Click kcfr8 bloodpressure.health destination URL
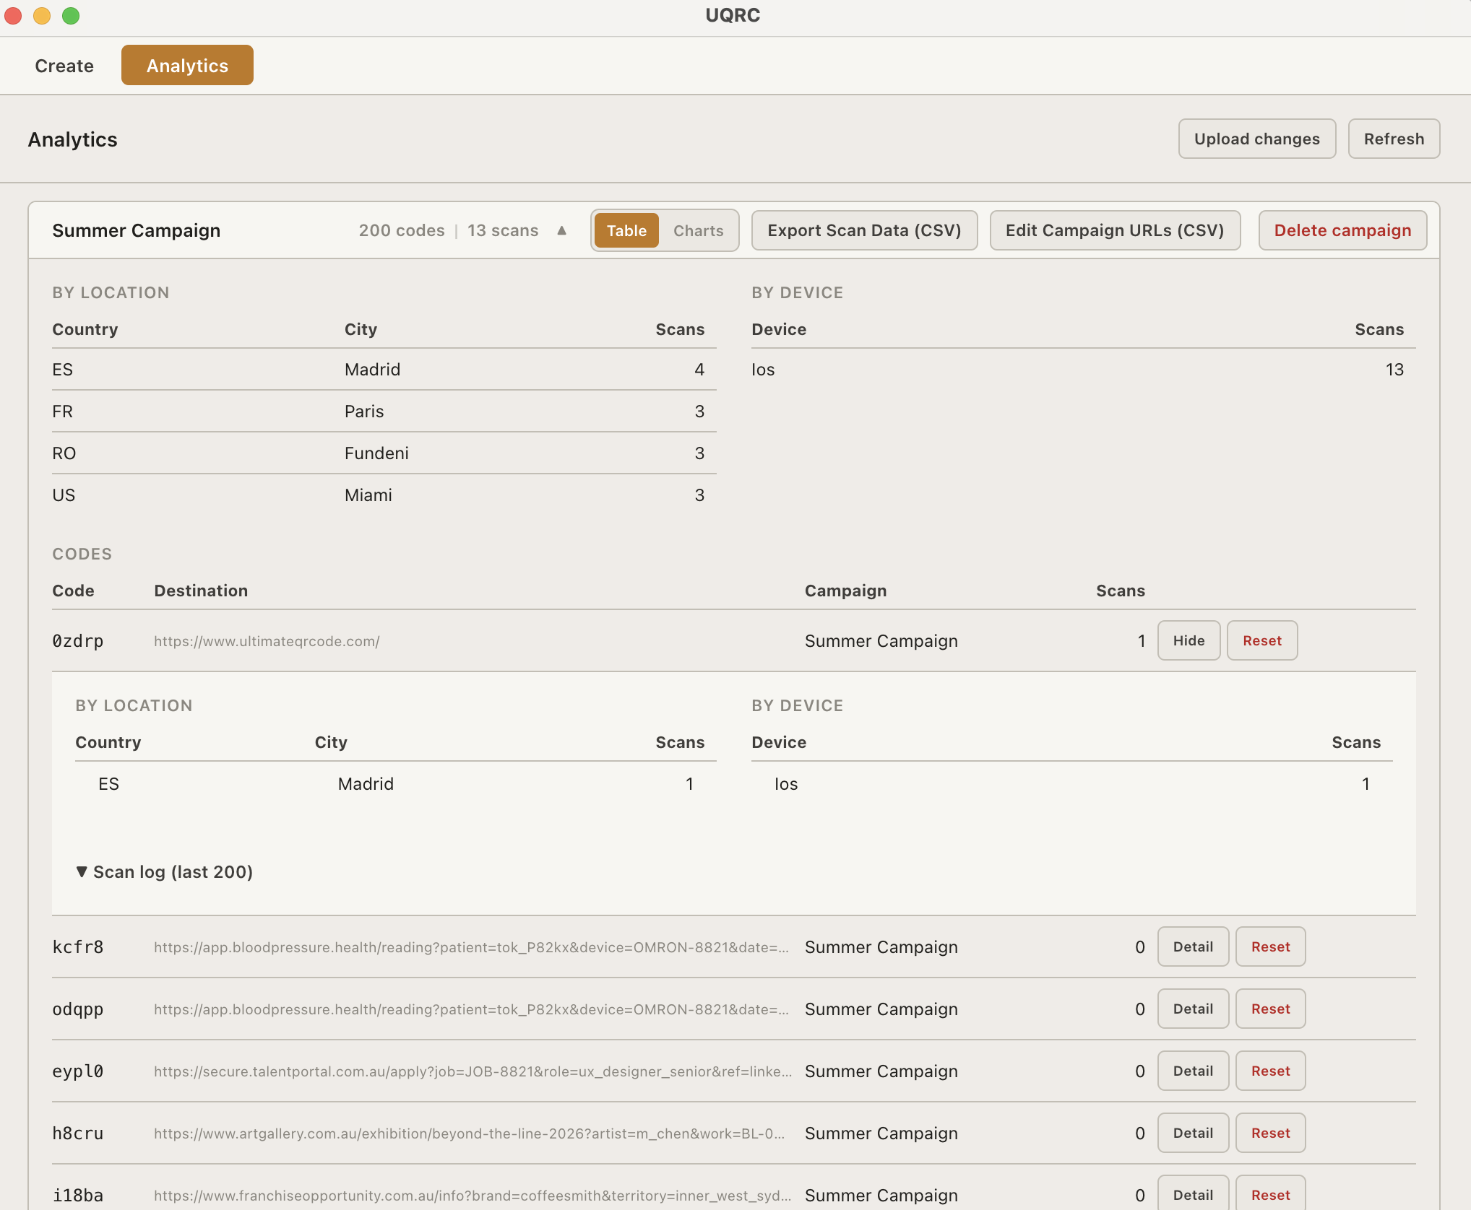The width and height of the screenshot is (1471, 1210). pos(471,947)
